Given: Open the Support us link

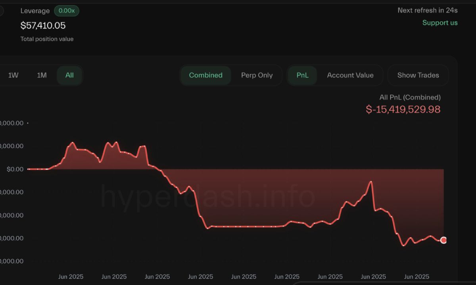Looking at the screenshot, I should pyautogui.click(x=440, y=23).
